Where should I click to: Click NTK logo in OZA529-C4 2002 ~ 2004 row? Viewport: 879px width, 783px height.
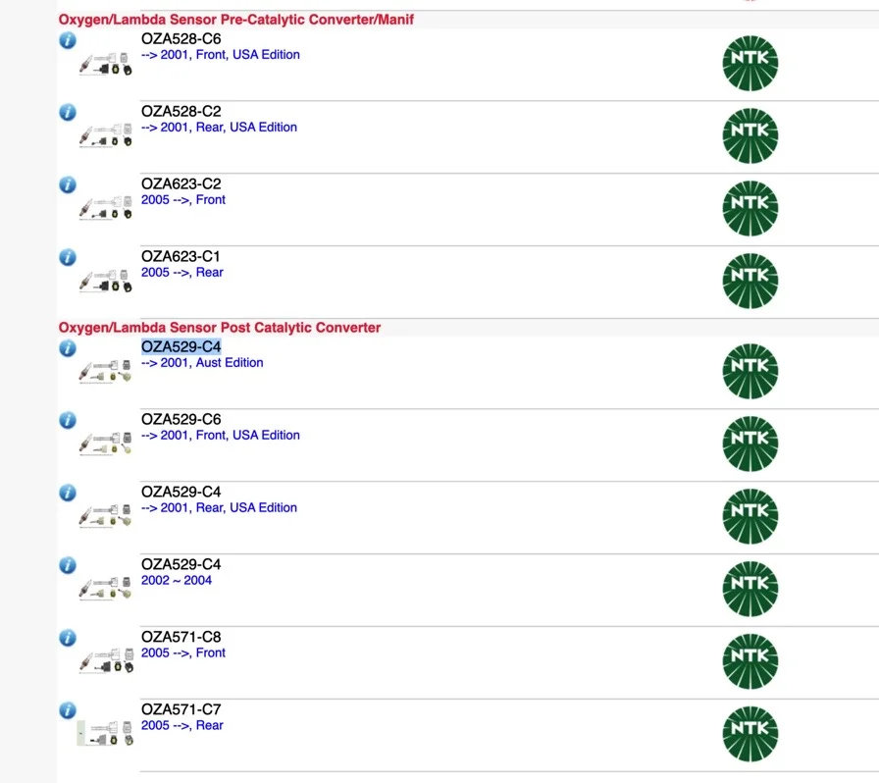pos(750,589)
